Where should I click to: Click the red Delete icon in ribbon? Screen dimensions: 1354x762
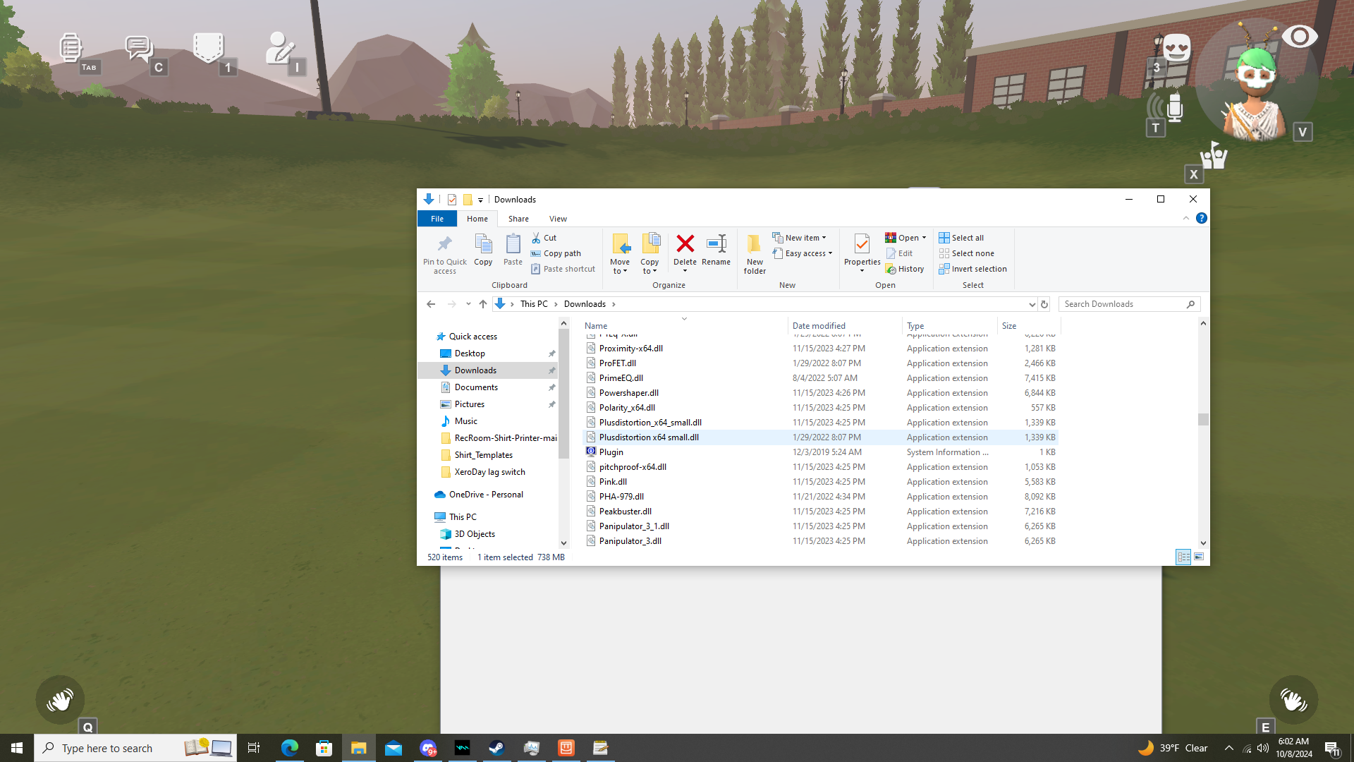(685, 245)
